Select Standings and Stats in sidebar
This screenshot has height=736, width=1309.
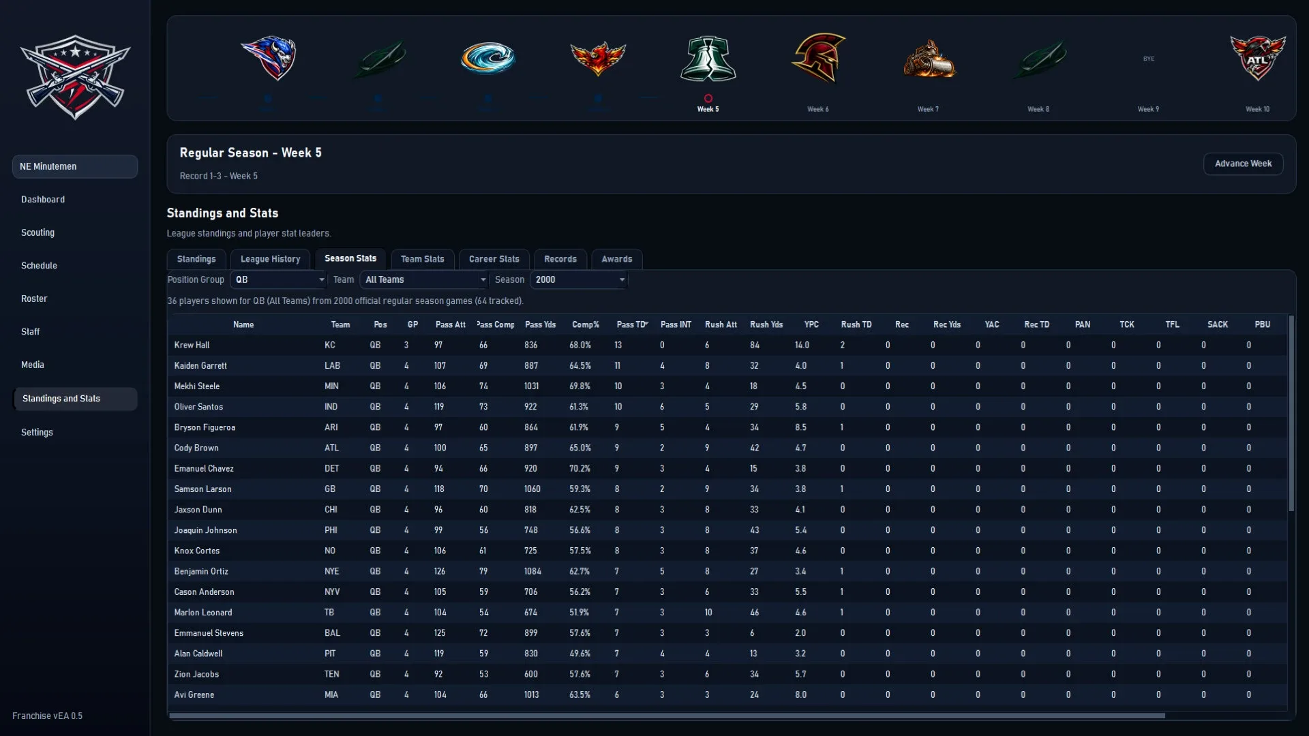[75, 399]
